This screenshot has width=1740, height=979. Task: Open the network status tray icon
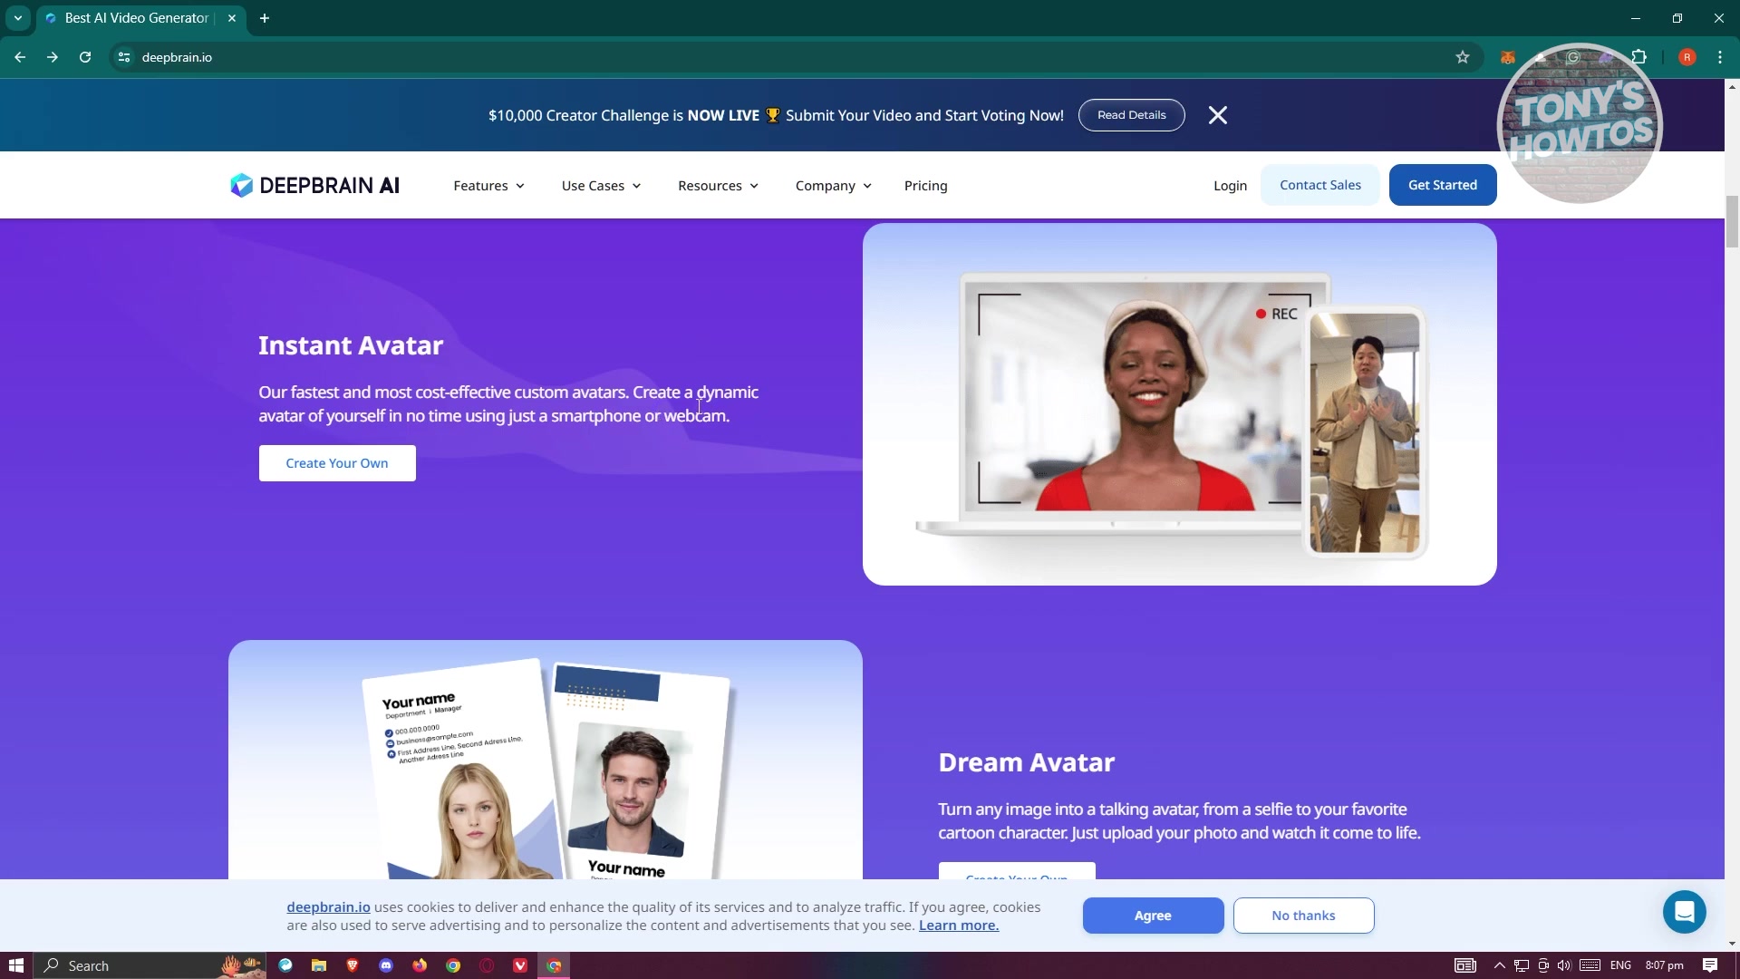point(1522,965)
